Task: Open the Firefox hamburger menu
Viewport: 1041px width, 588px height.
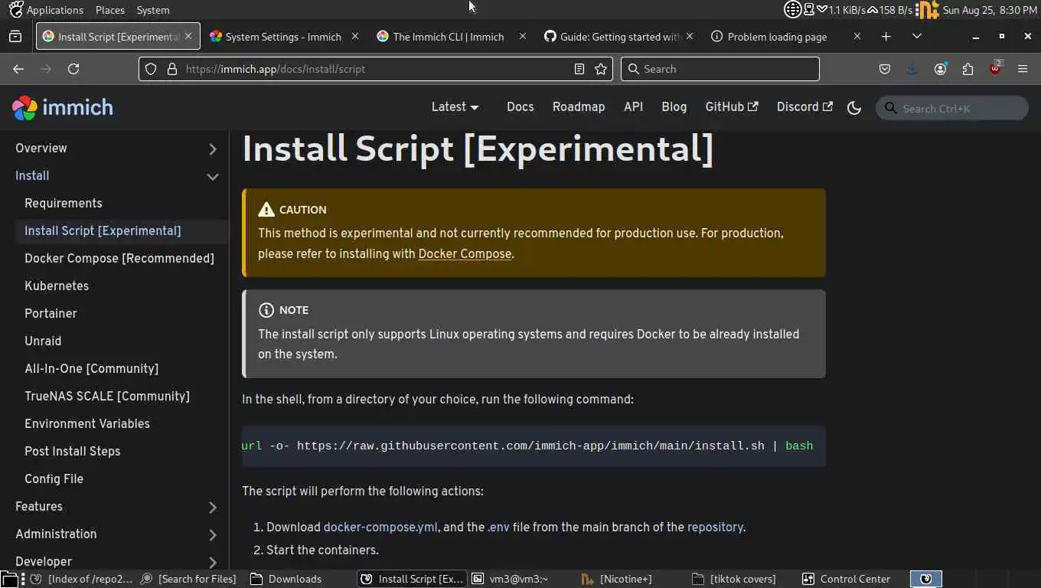Action: tap(1023, 69)
